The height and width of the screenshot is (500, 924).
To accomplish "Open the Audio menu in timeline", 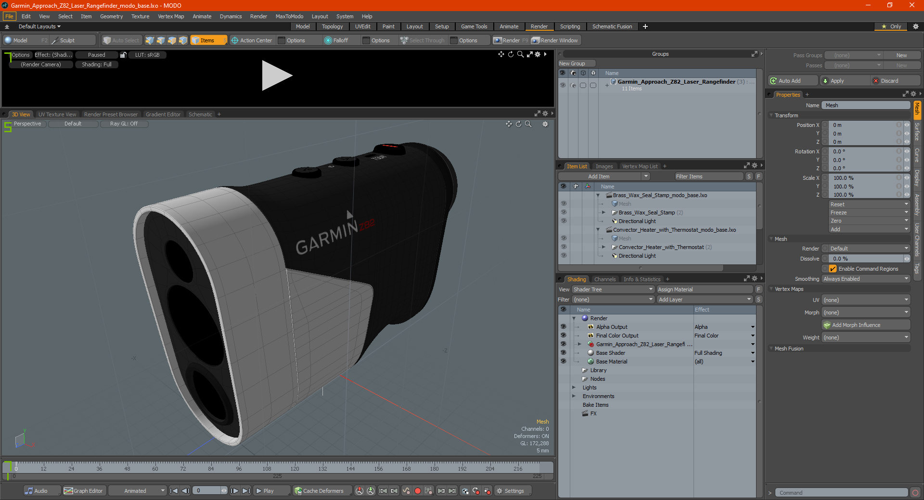I will pos(42,491).
